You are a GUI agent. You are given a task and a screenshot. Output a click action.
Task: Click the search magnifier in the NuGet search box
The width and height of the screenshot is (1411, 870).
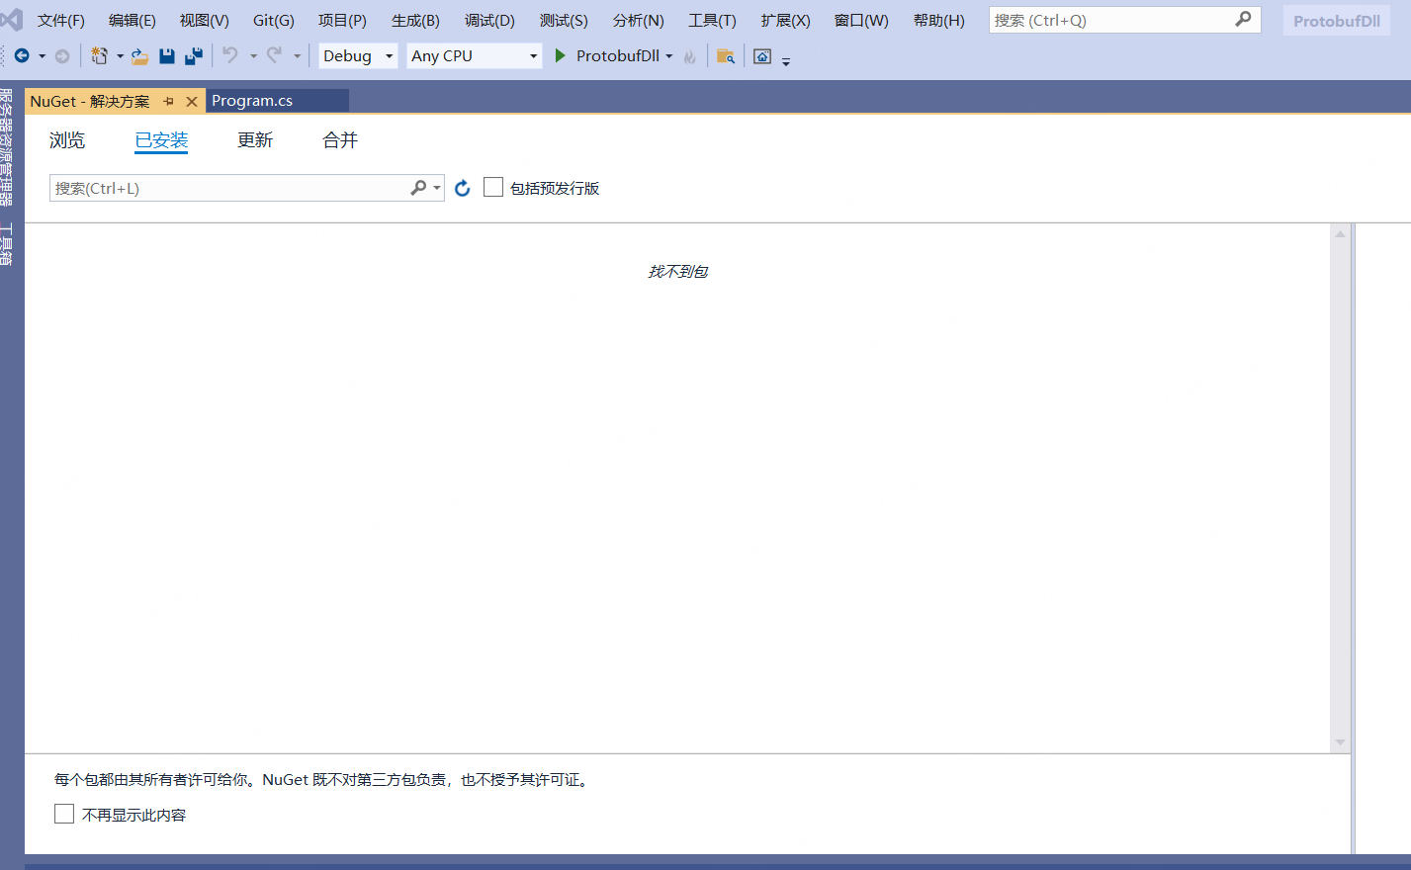pos(419,187)
